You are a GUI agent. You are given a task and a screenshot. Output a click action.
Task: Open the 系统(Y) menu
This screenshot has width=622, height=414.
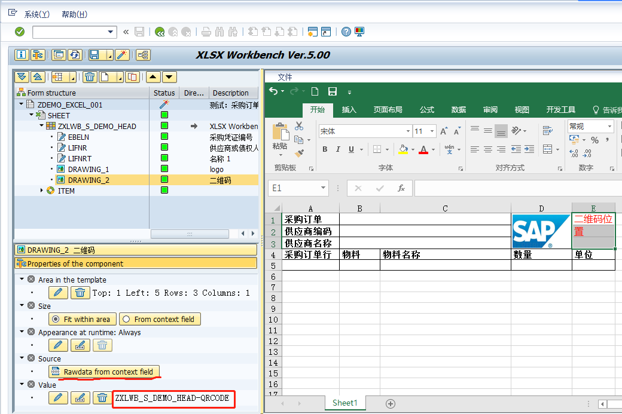tap(37, 14)
